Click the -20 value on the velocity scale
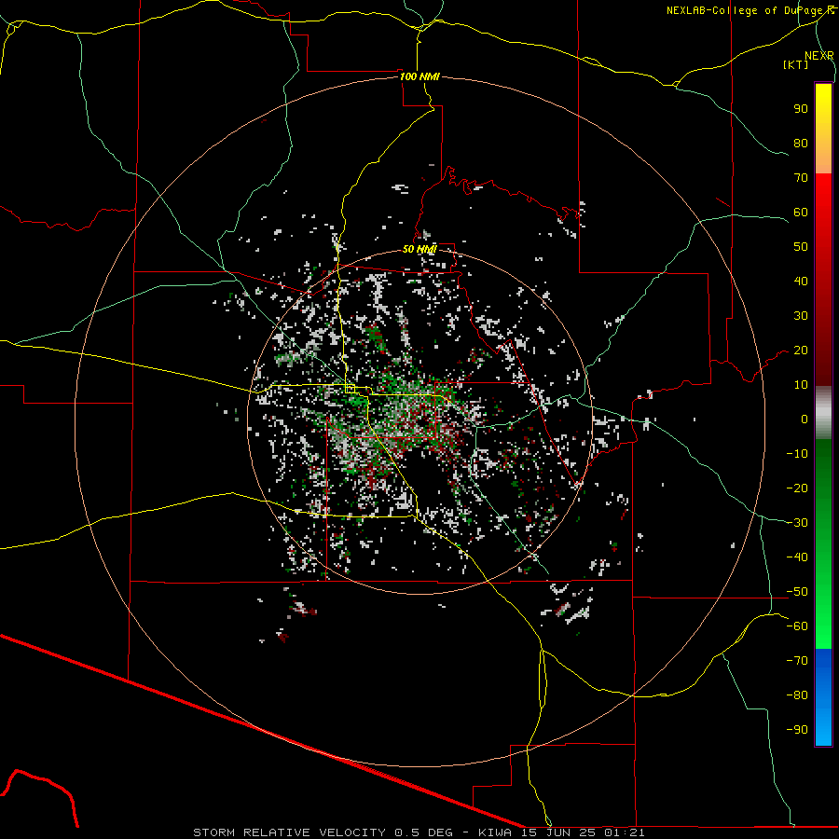The height and width of the screenshot is (839, 839). click(x=797, y=488)
